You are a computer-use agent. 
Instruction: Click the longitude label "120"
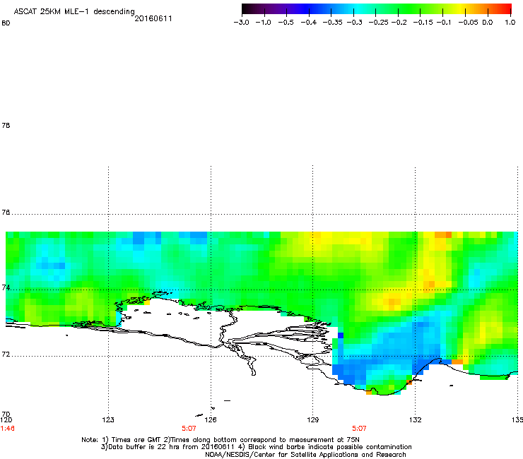[6, 419]
